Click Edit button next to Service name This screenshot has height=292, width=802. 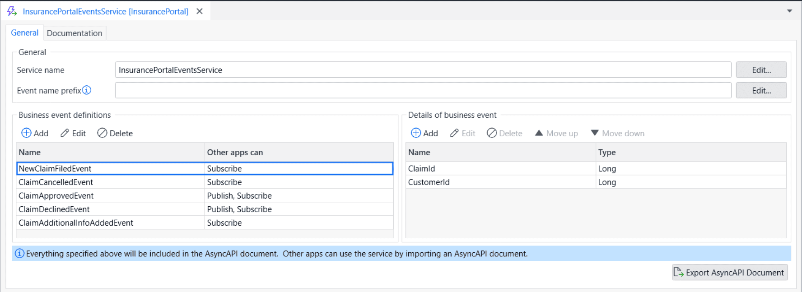[761, 70]
